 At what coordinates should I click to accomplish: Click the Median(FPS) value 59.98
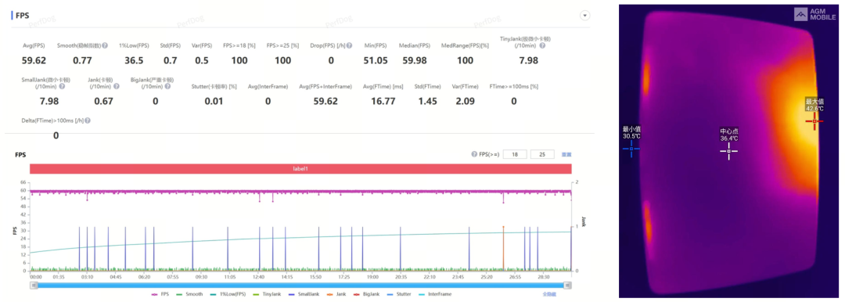pyautogui.click(x=415, y=60)
